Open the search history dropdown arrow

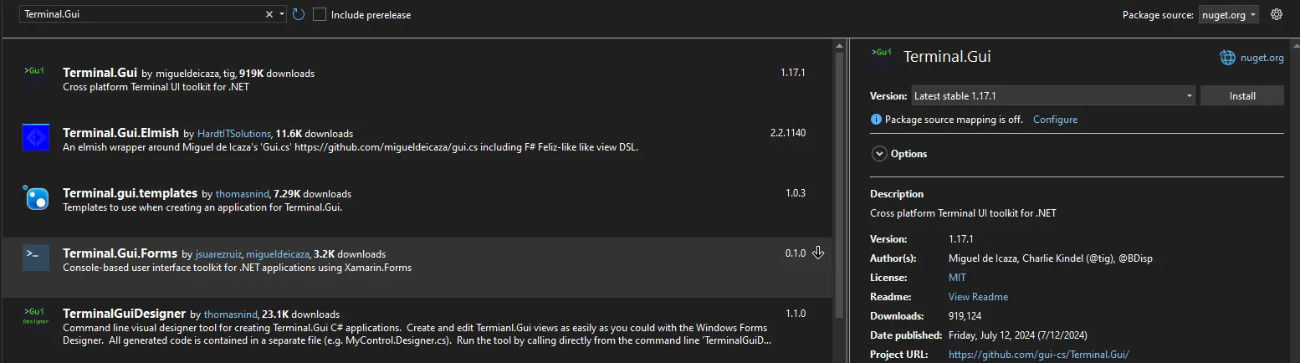click(283, 14)
